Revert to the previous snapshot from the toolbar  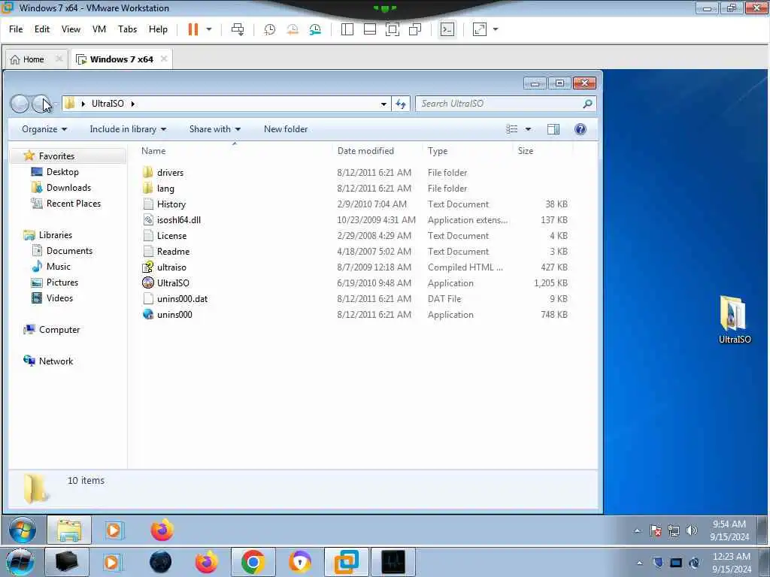293,29
